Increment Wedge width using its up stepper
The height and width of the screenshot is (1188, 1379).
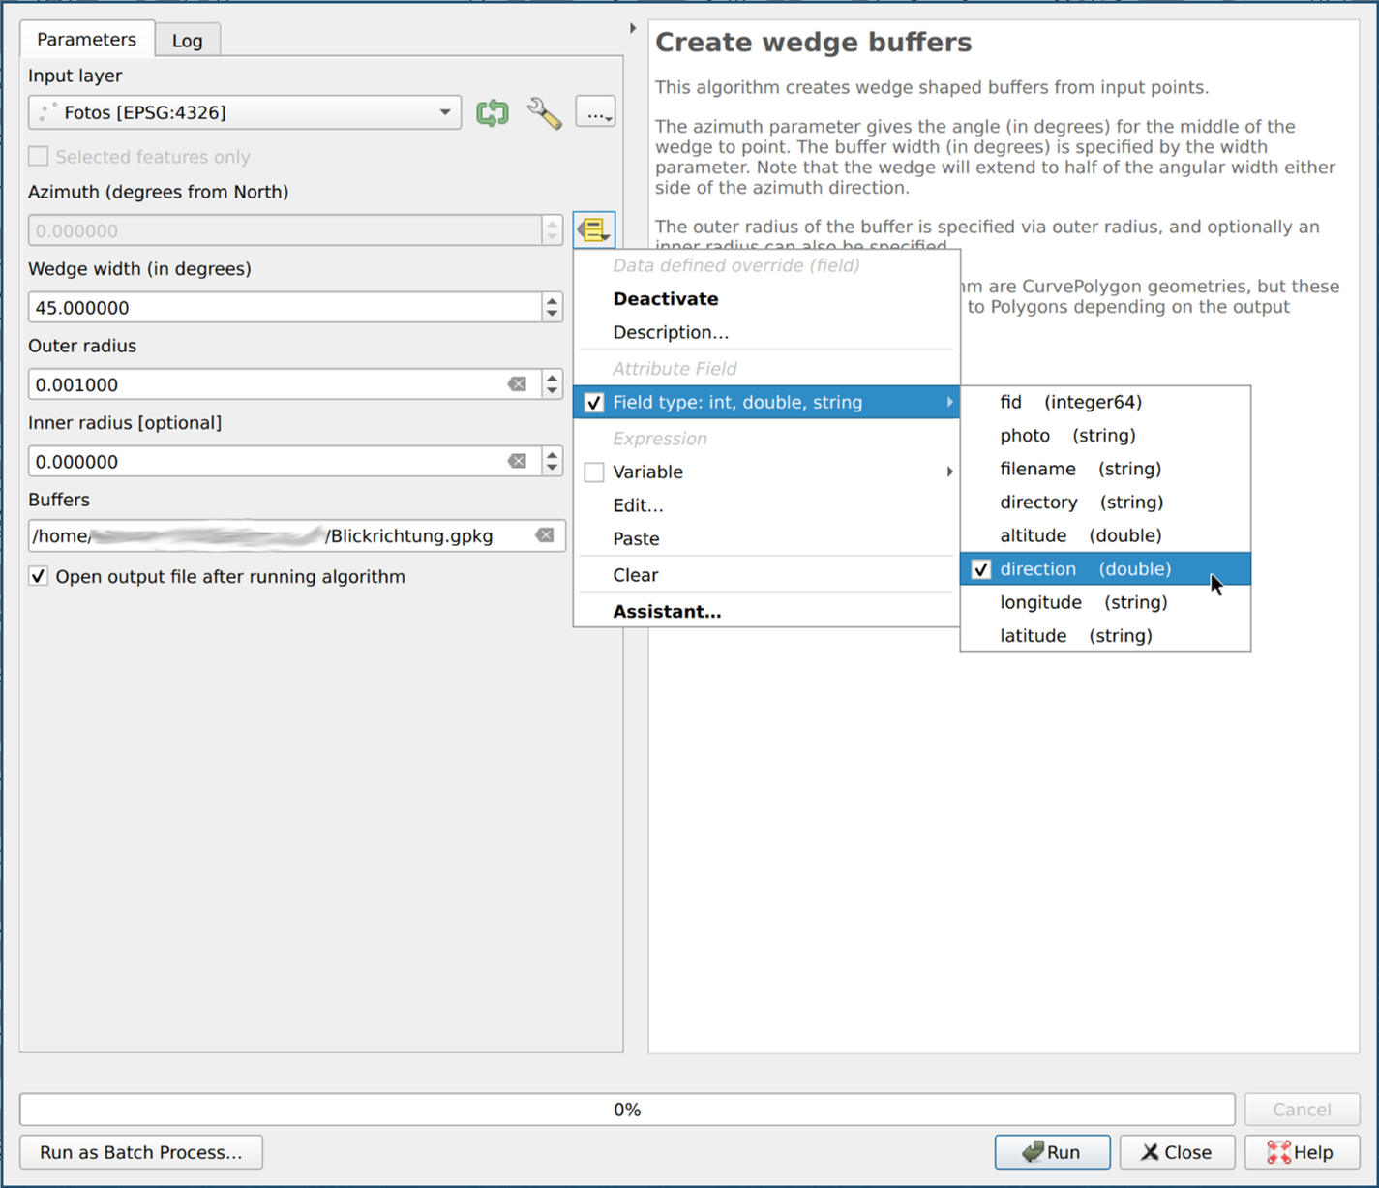click(551, 300)
